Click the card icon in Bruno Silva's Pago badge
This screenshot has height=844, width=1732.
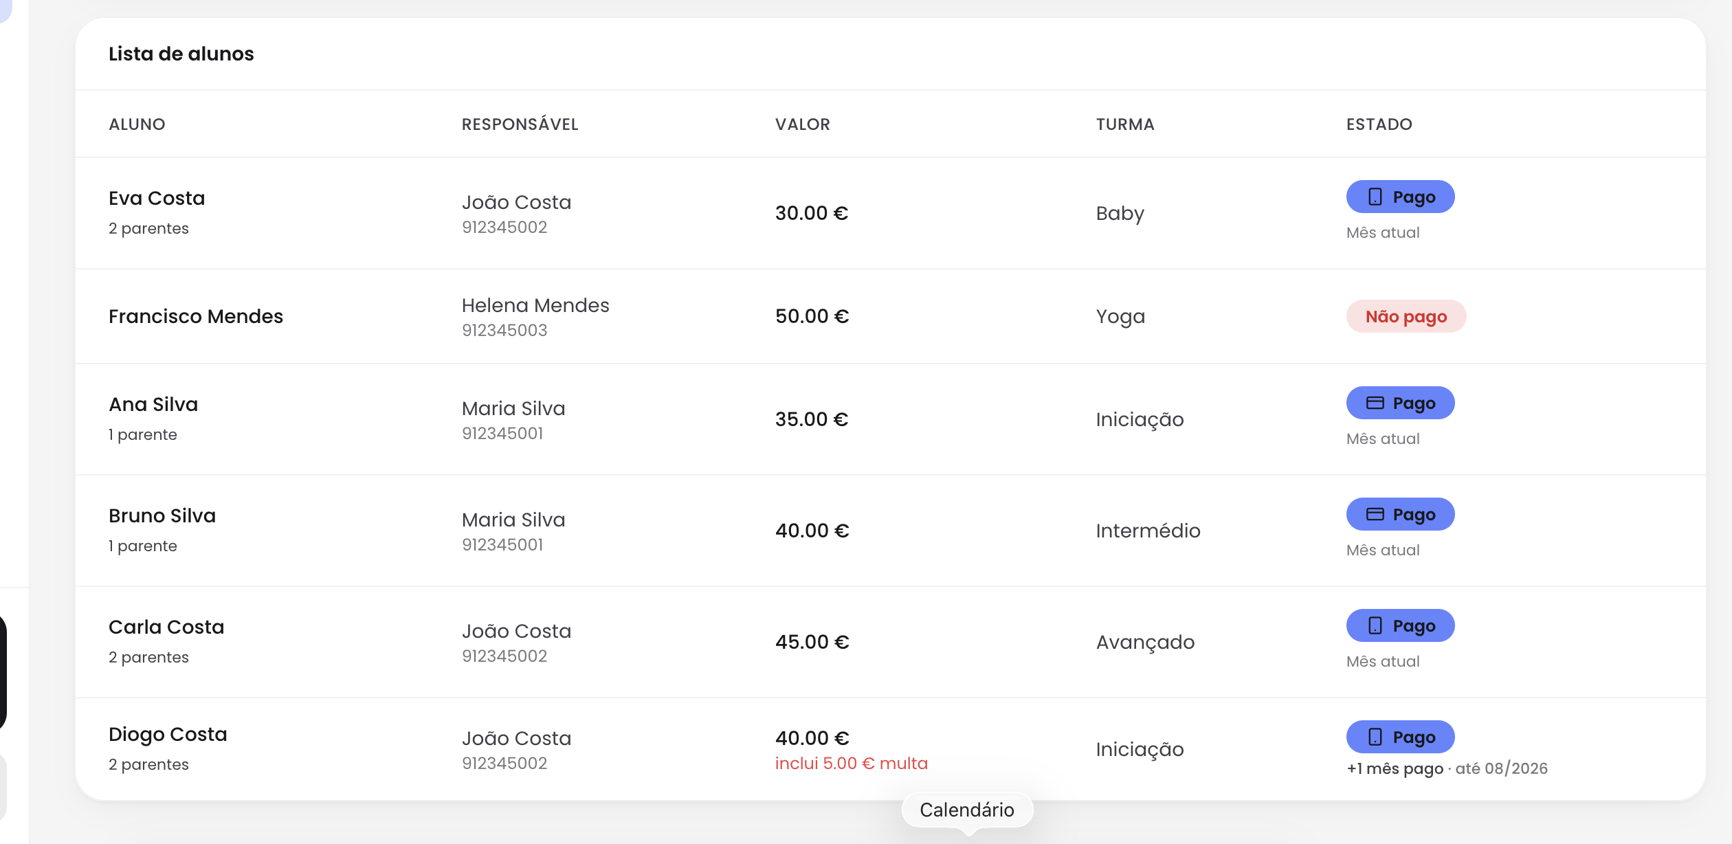[1375, 515]
